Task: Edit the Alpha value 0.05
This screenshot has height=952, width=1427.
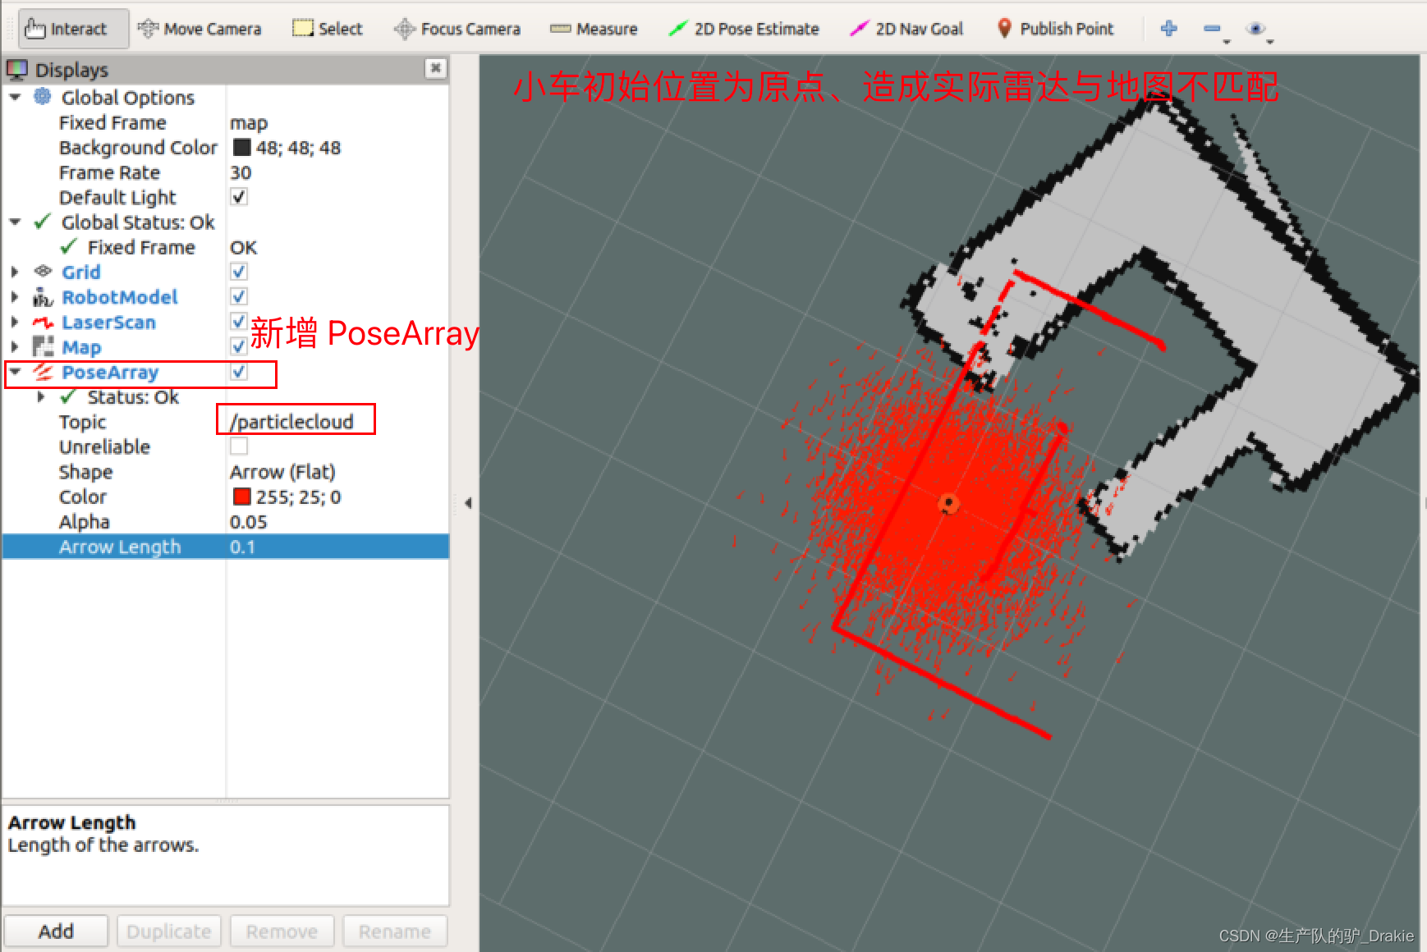Action: 337,522
